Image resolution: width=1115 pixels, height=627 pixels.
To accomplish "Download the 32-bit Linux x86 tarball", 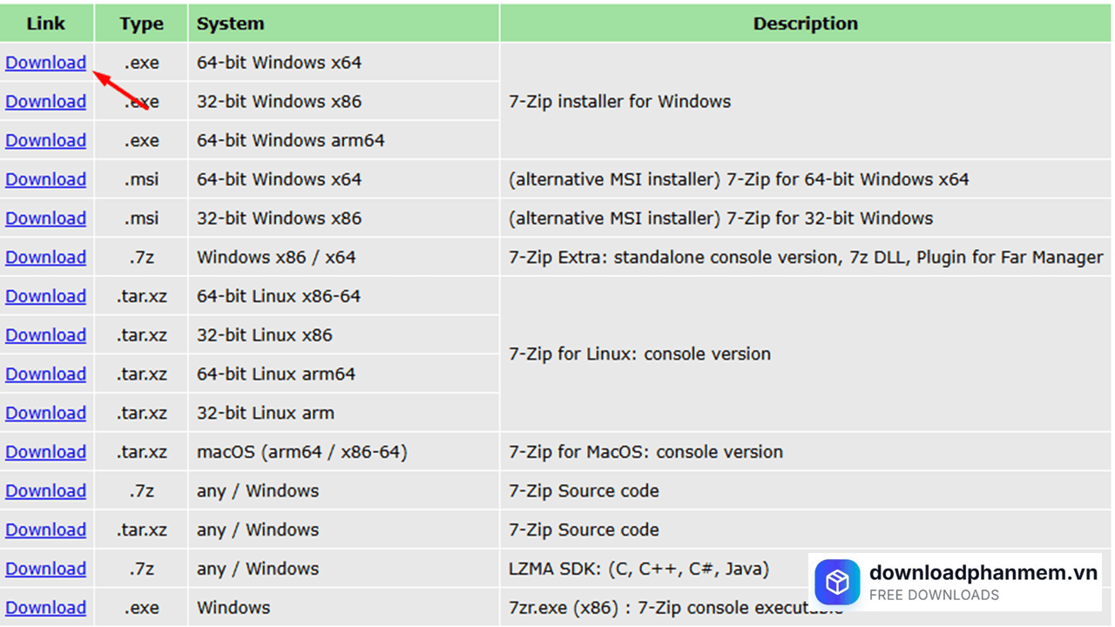I will coord(45,335).
